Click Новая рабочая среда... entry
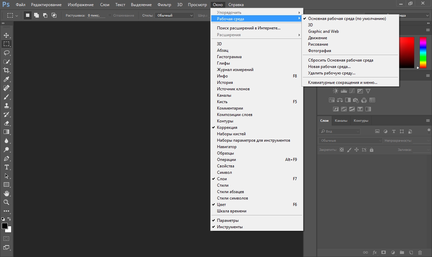Image resolution: width=432 pixels, height=257 pixels. (x=329, y=67)
